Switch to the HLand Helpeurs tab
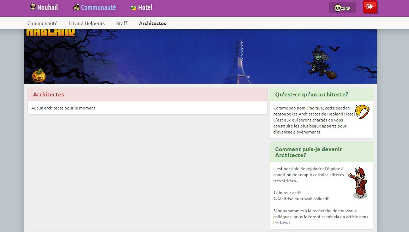Viewport: 409px width, 232px height. click(x=87, y=23)
